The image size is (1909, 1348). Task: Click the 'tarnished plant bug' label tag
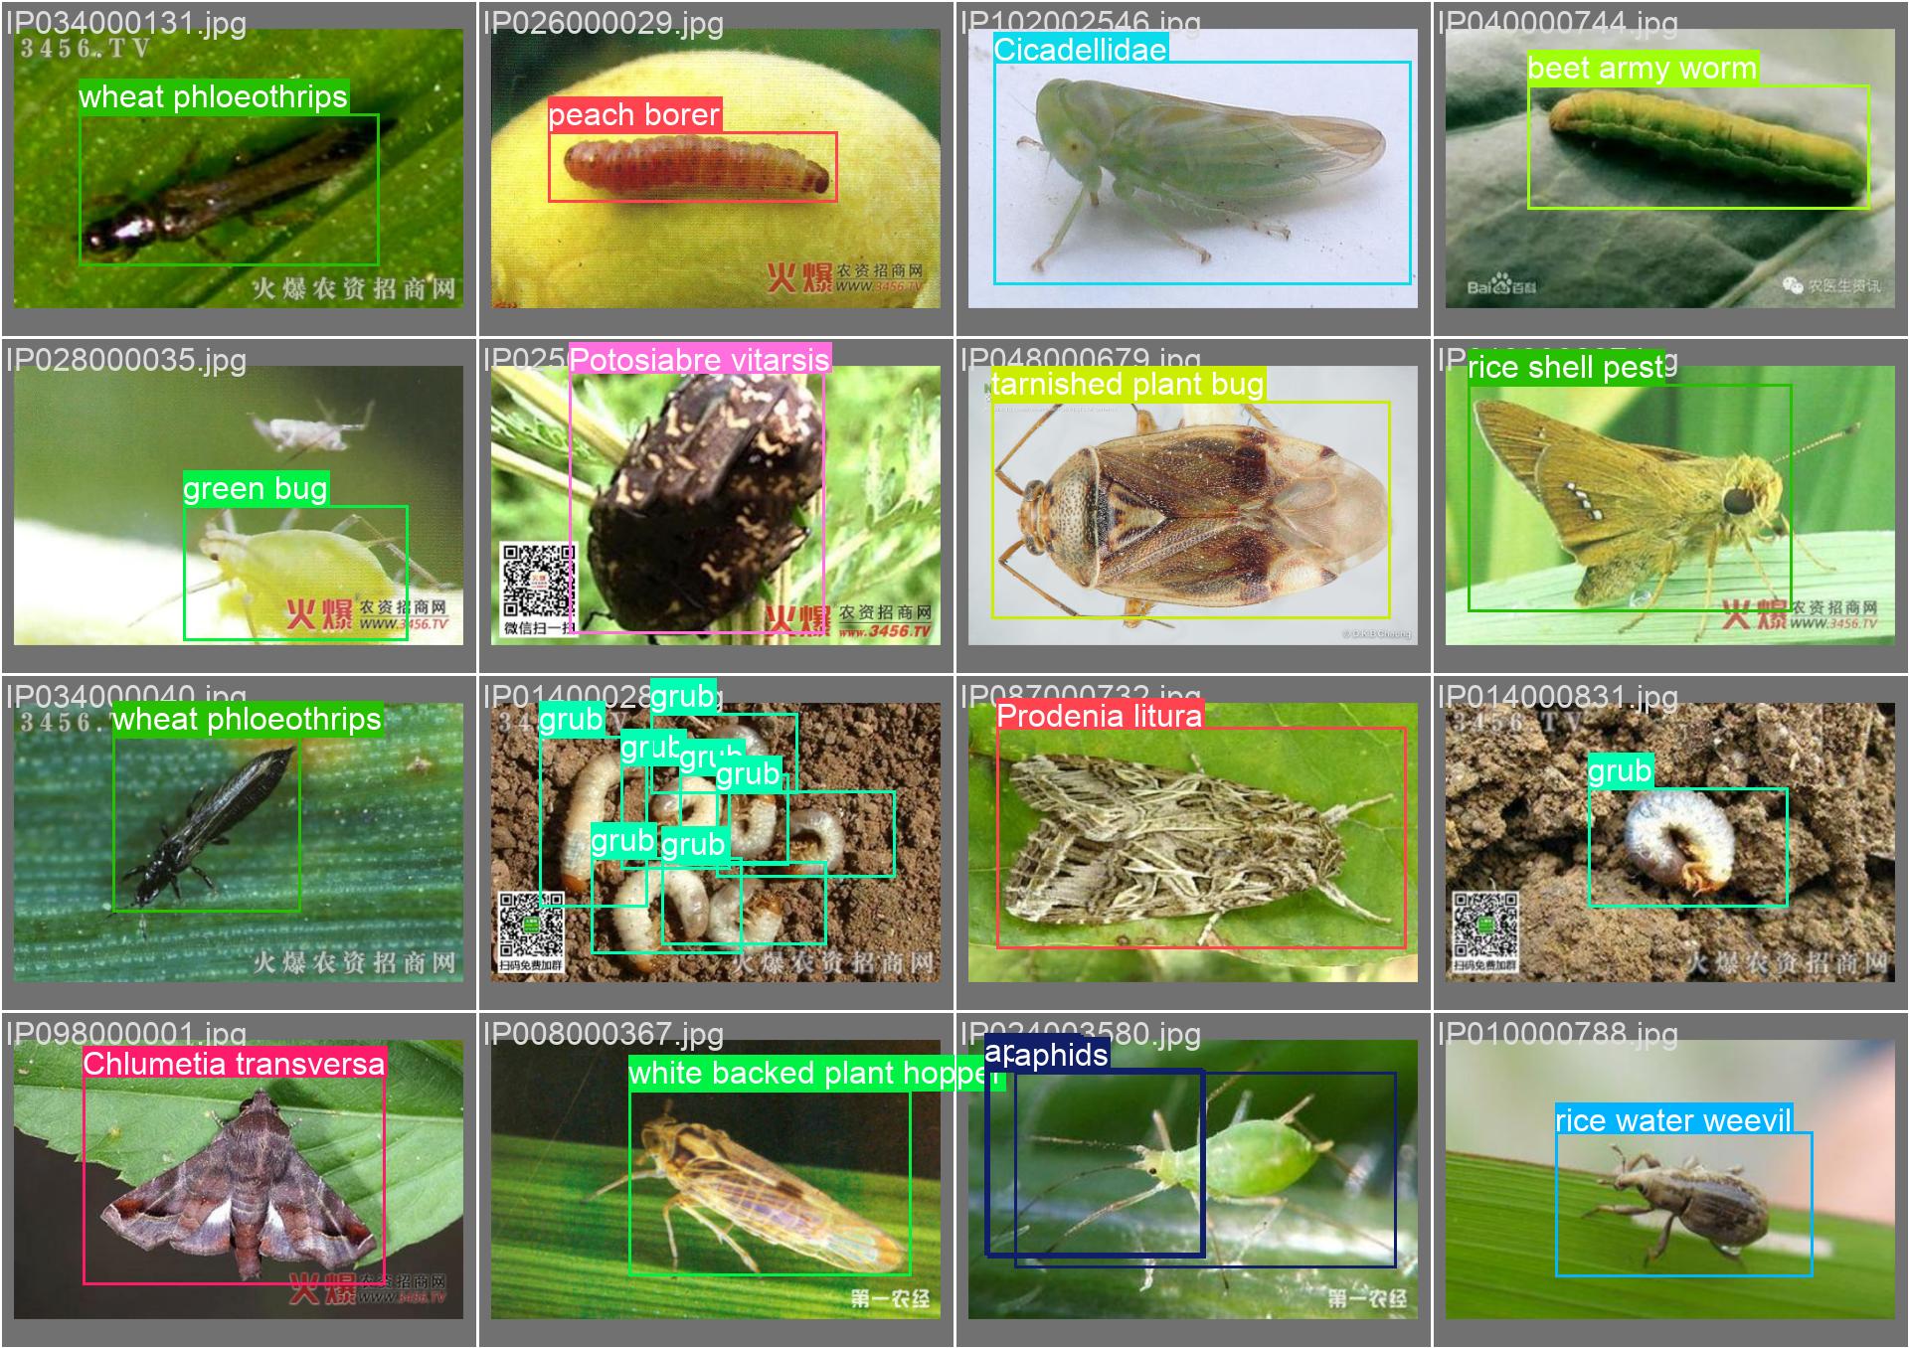point(1128,384)
